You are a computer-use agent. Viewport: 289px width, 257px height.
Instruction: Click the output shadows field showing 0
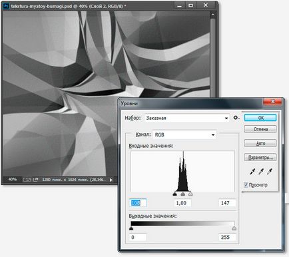138,237
